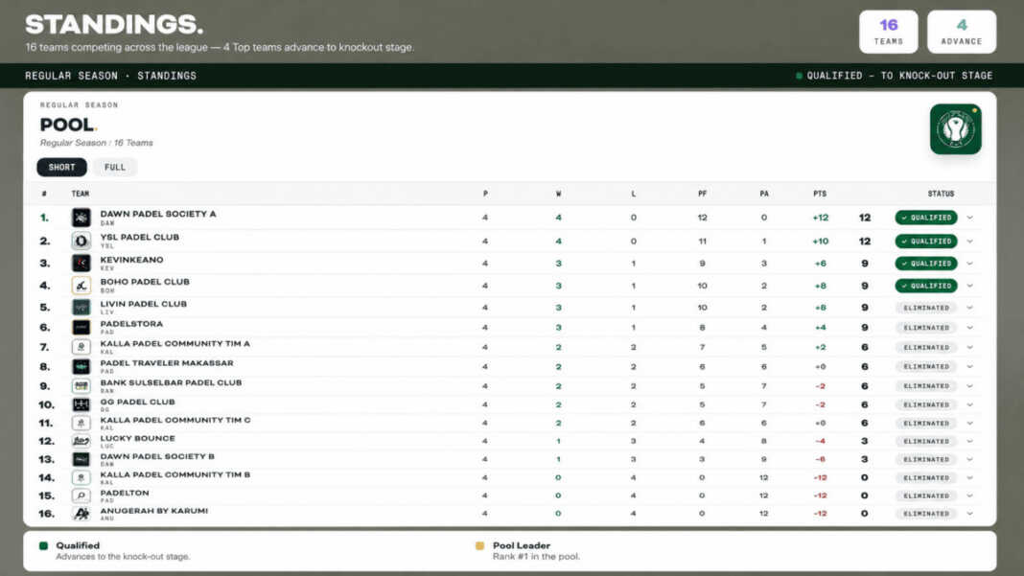The width and height of the screenshot is (1024, 576).
Task: Select the Padel Traveler Makassar logo
Action: [81, 366]
